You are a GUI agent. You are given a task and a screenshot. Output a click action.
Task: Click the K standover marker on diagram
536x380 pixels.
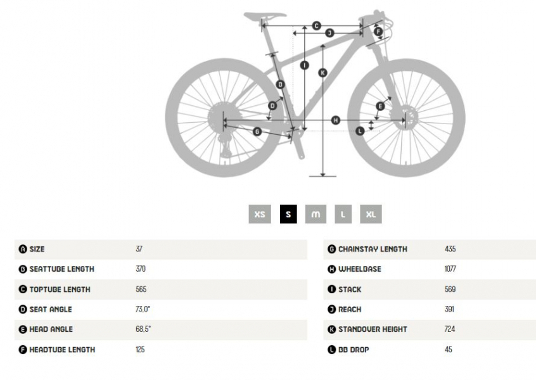pos(322,73)
